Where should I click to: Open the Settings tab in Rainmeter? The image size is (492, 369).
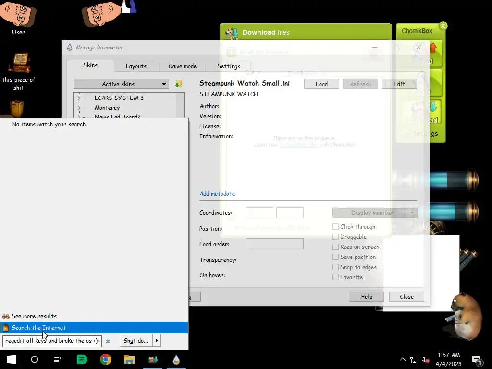[x=228, y=66]
